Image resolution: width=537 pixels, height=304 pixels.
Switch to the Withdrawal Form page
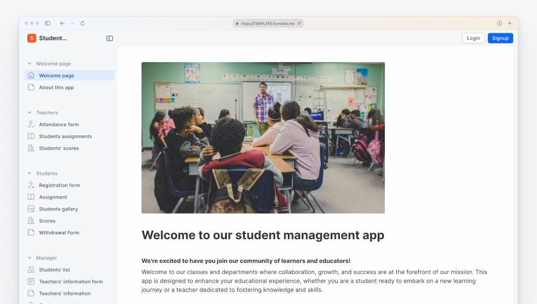[x=60, y=232]
